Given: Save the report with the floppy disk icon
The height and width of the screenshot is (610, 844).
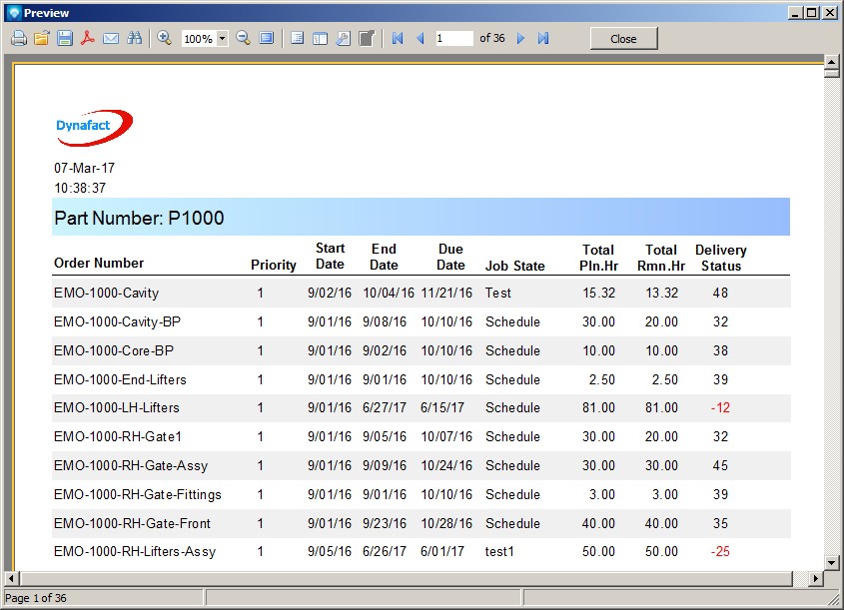Looking at the screenshot, I should (64, 38).
